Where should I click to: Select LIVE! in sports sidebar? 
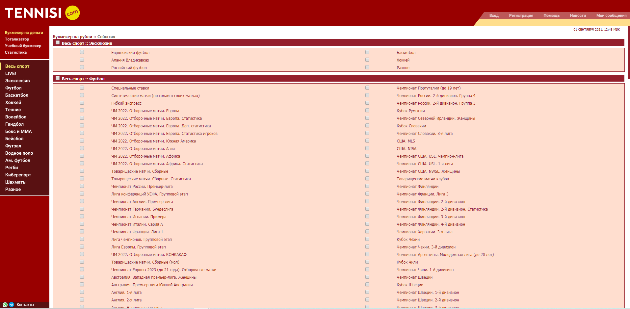11,73
